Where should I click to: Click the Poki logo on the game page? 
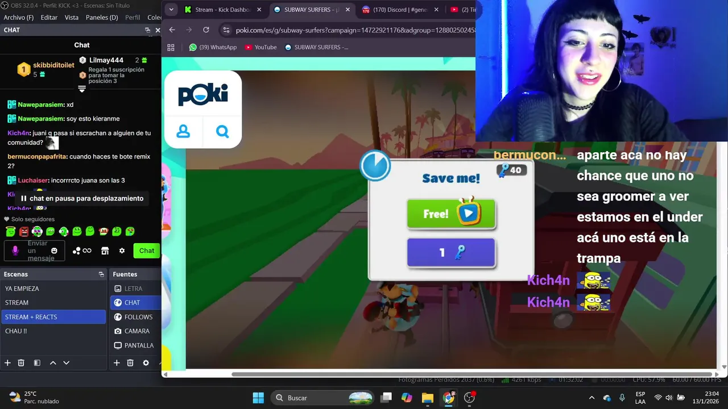203,94
